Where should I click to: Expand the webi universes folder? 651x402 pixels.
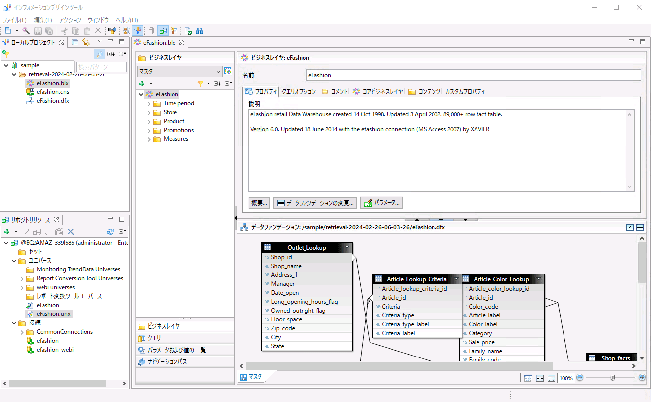point(22,288)
